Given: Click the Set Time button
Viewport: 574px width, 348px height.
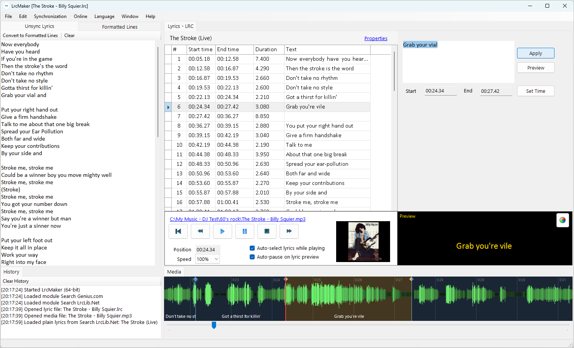Looking at the screenshot, I should pos(535,91).
